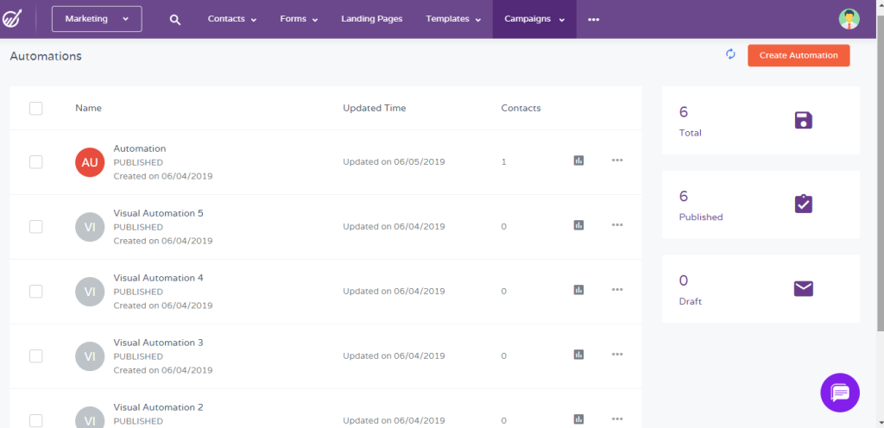Open the Contacts dropdown menu
The image size is (884, 428).
pos(232,19)
